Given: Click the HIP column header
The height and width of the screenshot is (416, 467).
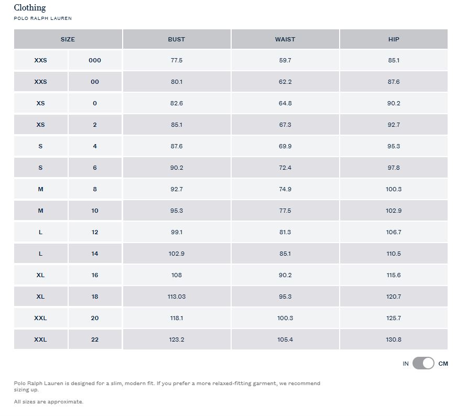Looking at the screenshot, I should point(394,39).
